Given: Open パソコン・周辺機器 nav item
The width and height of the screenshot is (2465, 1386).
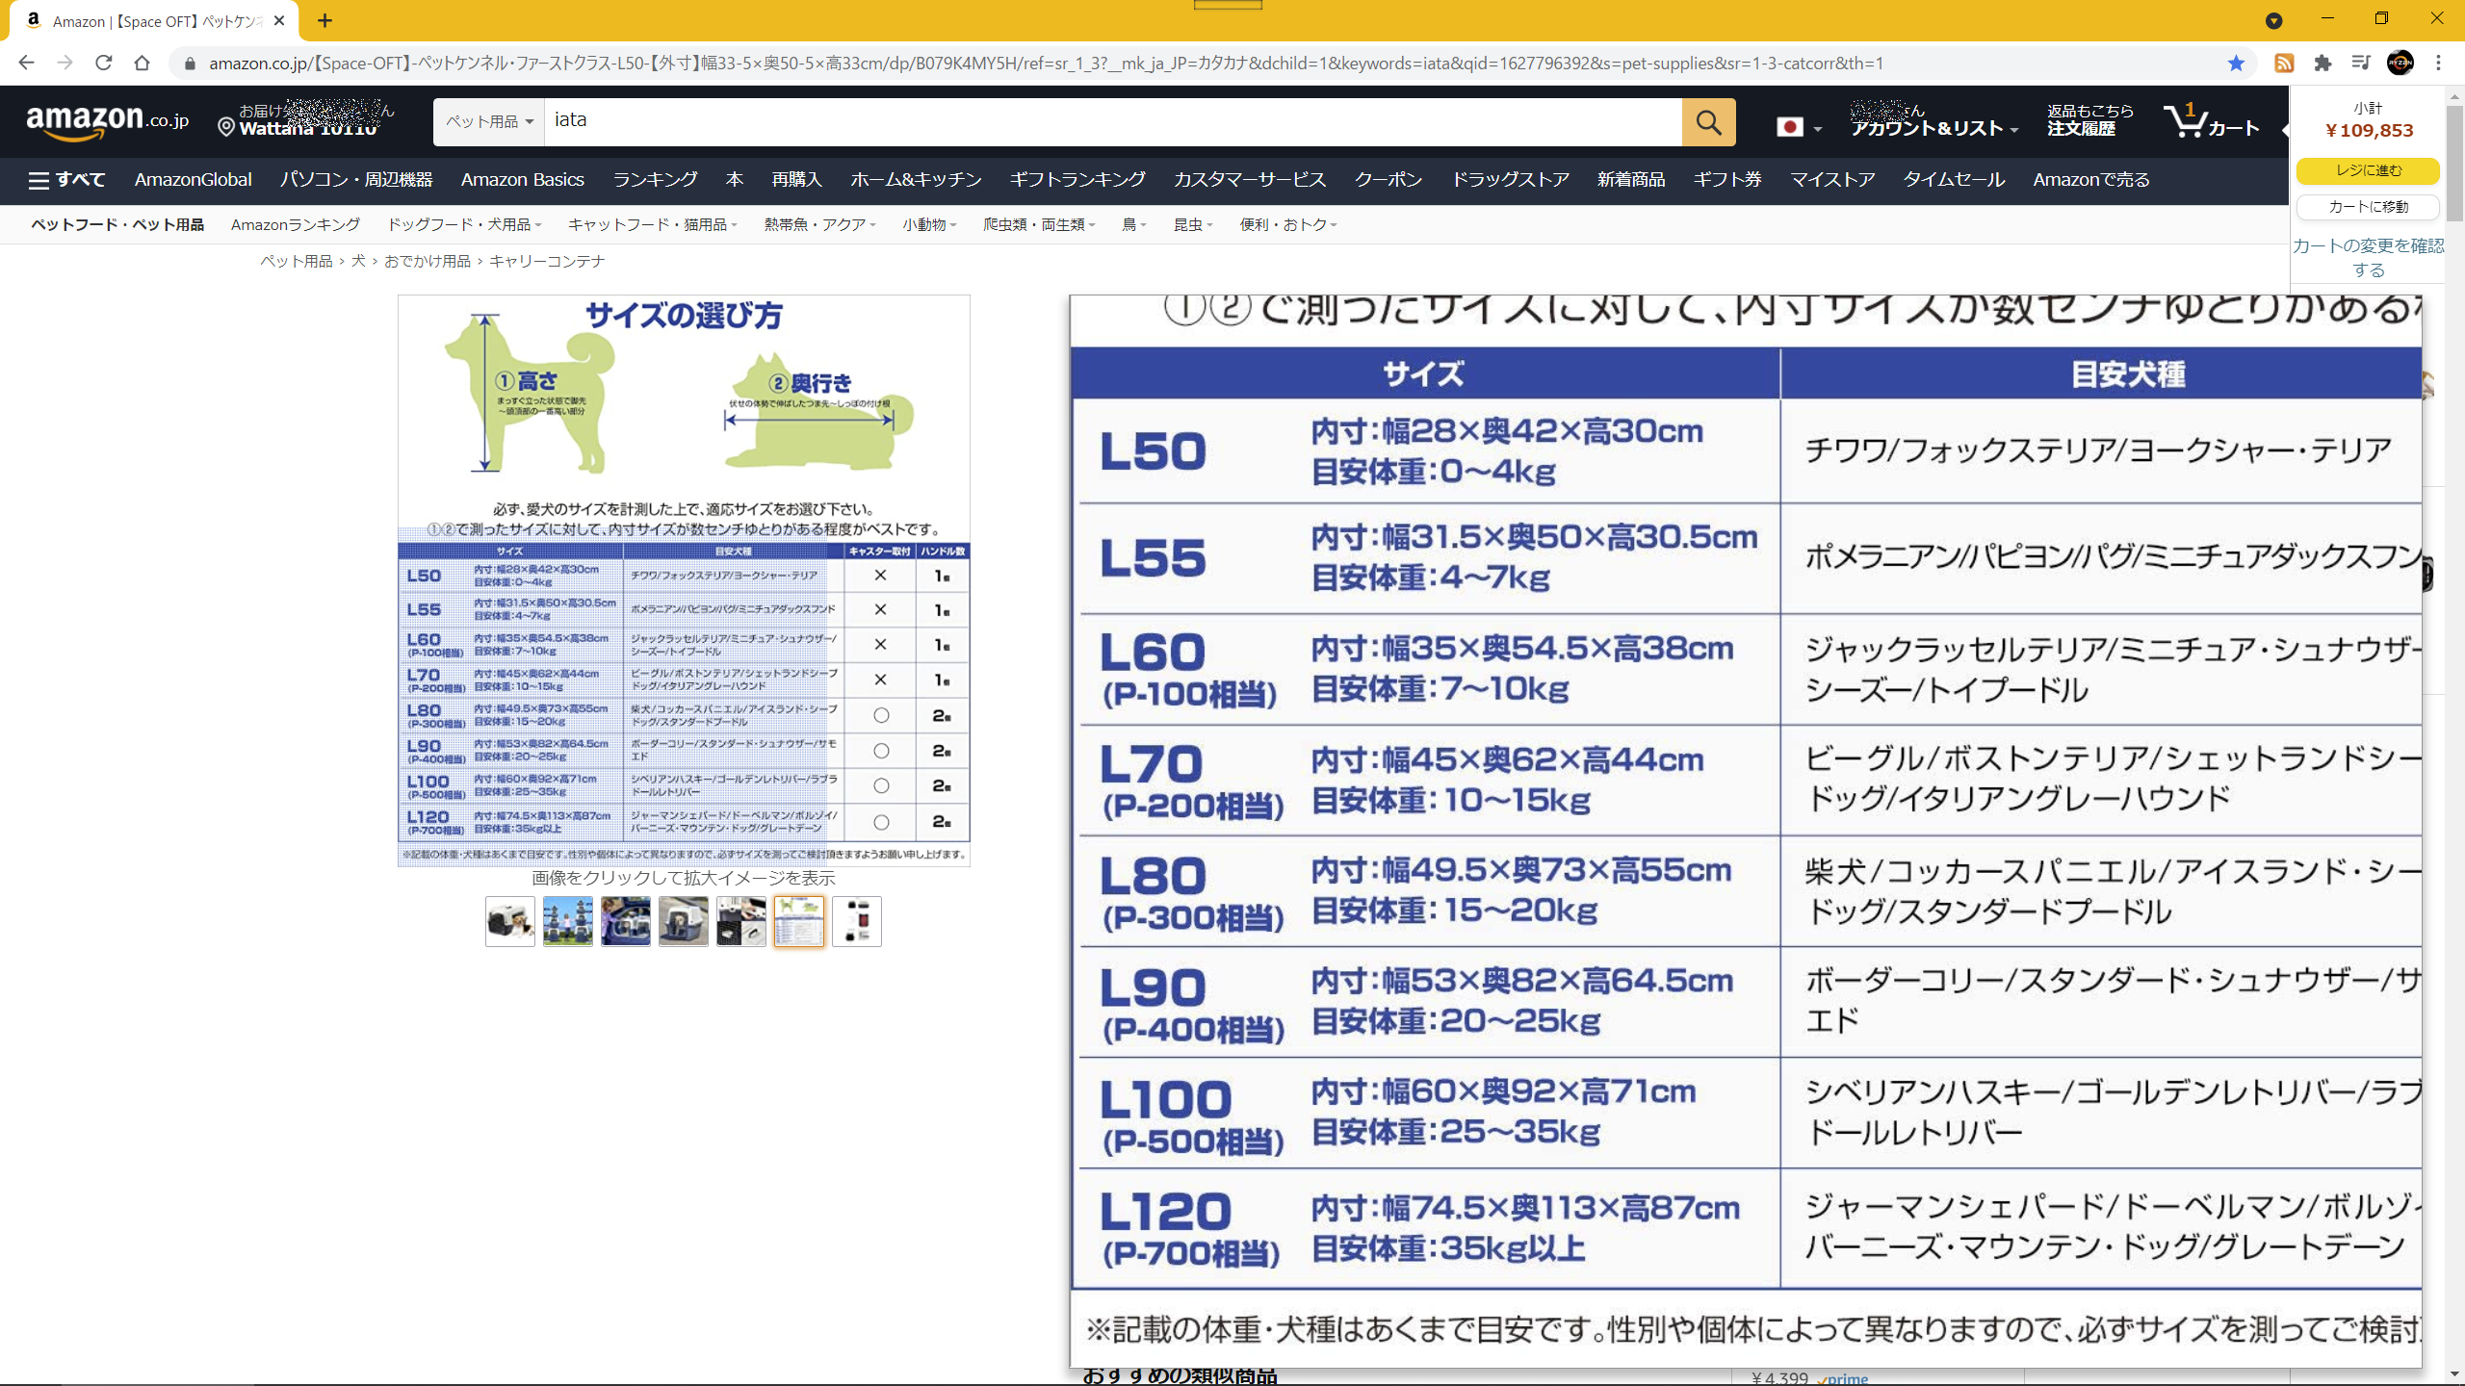Looking at the screenshot, I should (x=356, y=180).
